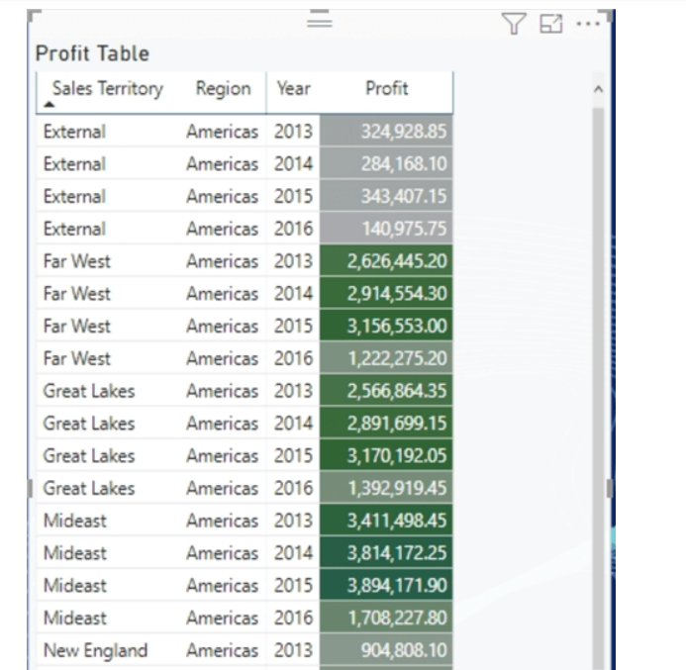Open More options ellipsis menu
This screenshot has height=670, width=686.
[x=588, y=24]
